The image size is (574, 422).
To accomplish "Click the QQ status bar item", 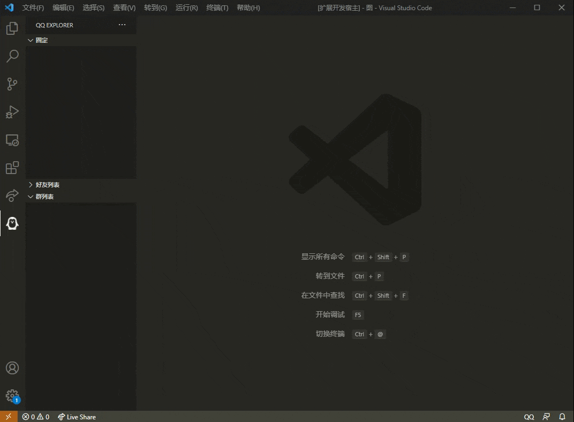I will (529, 417).
